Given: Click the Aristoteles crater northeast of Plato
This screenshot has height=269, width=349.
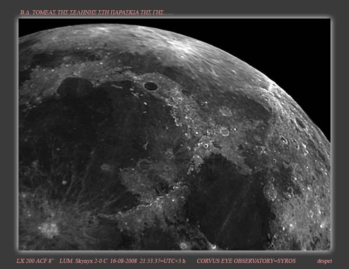Looking at the screenshot, I should (x=224, y=131).
